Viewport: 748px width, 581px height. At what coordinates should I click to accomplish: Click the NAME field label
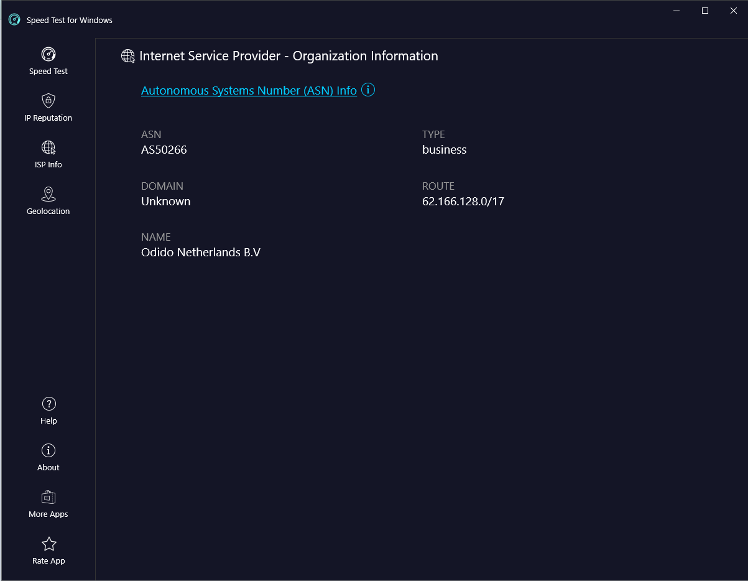click(x=155, y=237)
